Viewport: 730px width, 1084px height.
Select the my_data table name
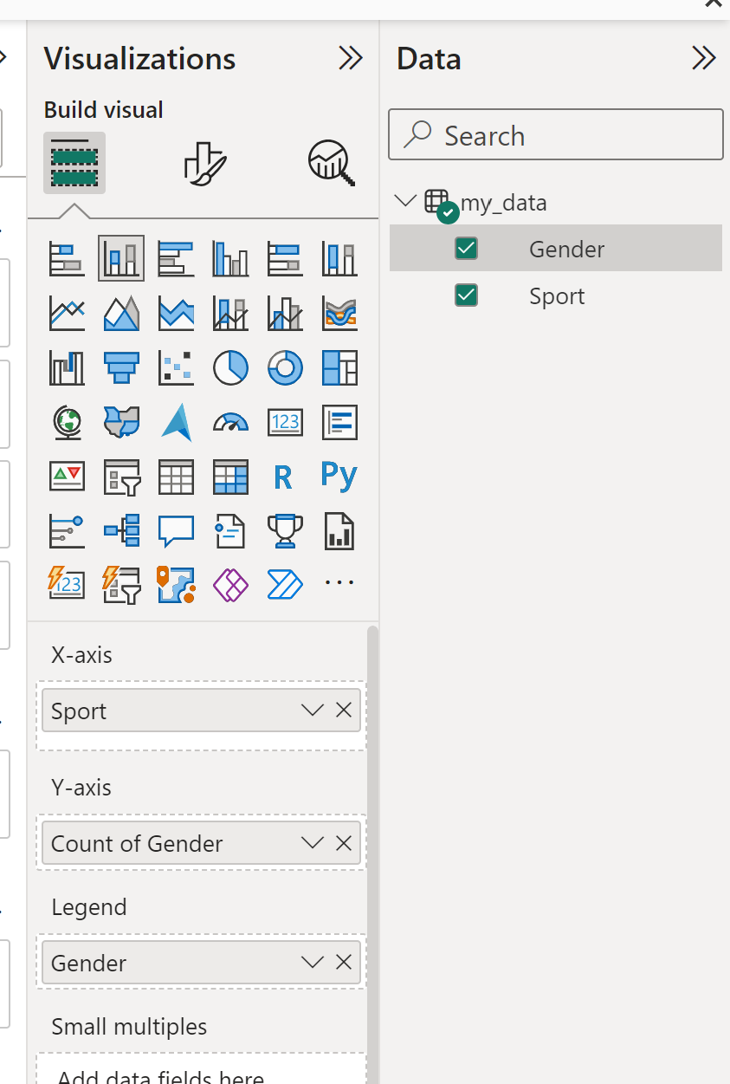(x=504, y=203)
